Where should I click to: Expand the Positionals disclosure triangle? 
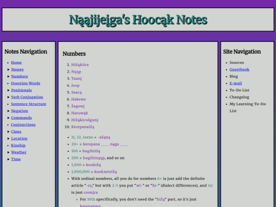click(8, 90)
